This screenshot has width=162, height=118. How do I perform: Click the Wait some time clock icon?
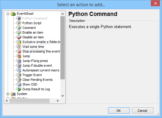(19, 47)
